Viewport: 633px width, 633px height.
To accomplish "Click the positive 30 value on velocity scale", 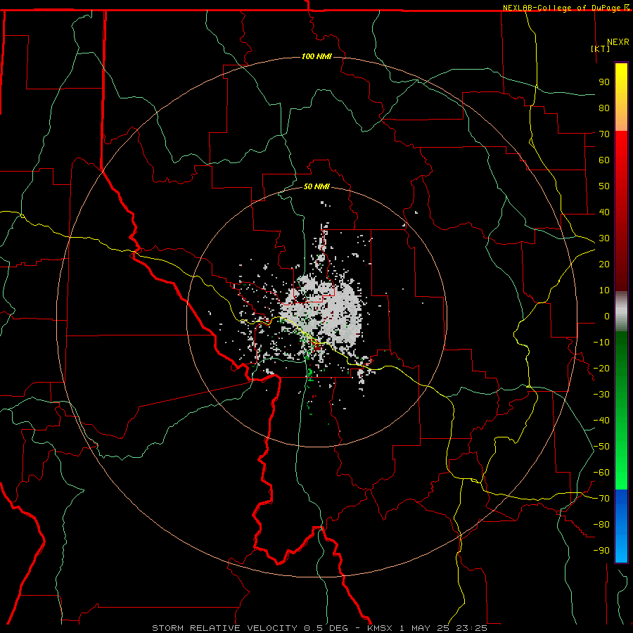I will [604, 238].
